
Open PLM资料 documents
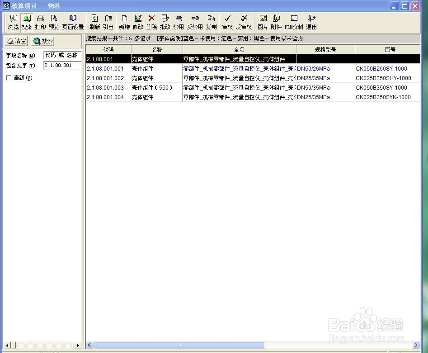click(x=294, y=23)
